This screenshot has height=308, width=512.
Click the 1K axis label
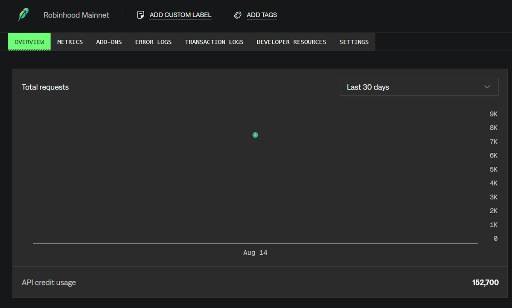[x=494, y=225]
